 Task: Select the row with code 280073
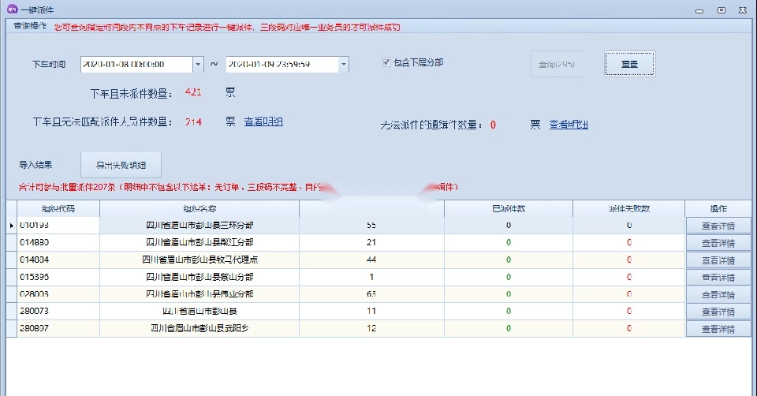point(54,312)
